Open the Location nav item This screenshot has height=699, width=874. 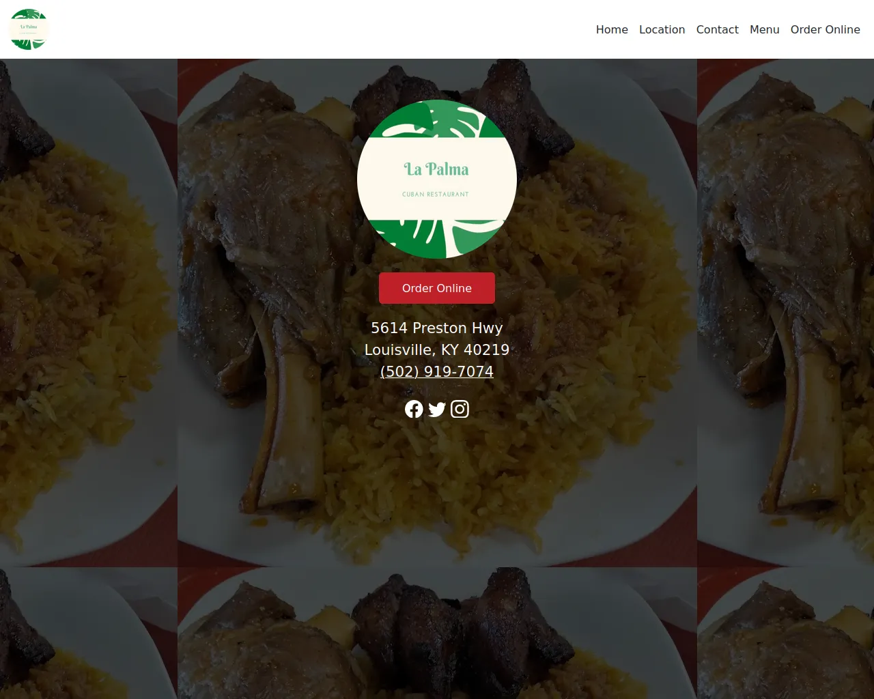pyautogui.click(x=662, y=29)
